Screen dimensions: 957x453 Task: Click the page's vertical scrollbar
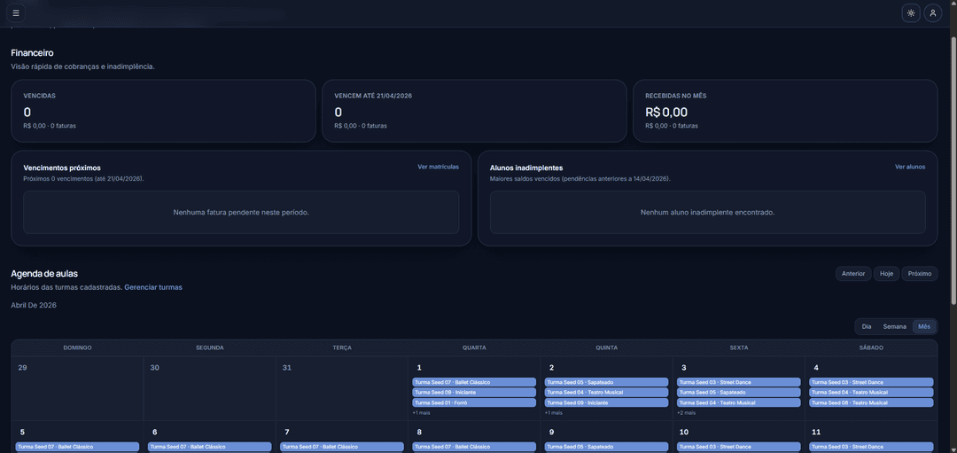tap(953, 177)
